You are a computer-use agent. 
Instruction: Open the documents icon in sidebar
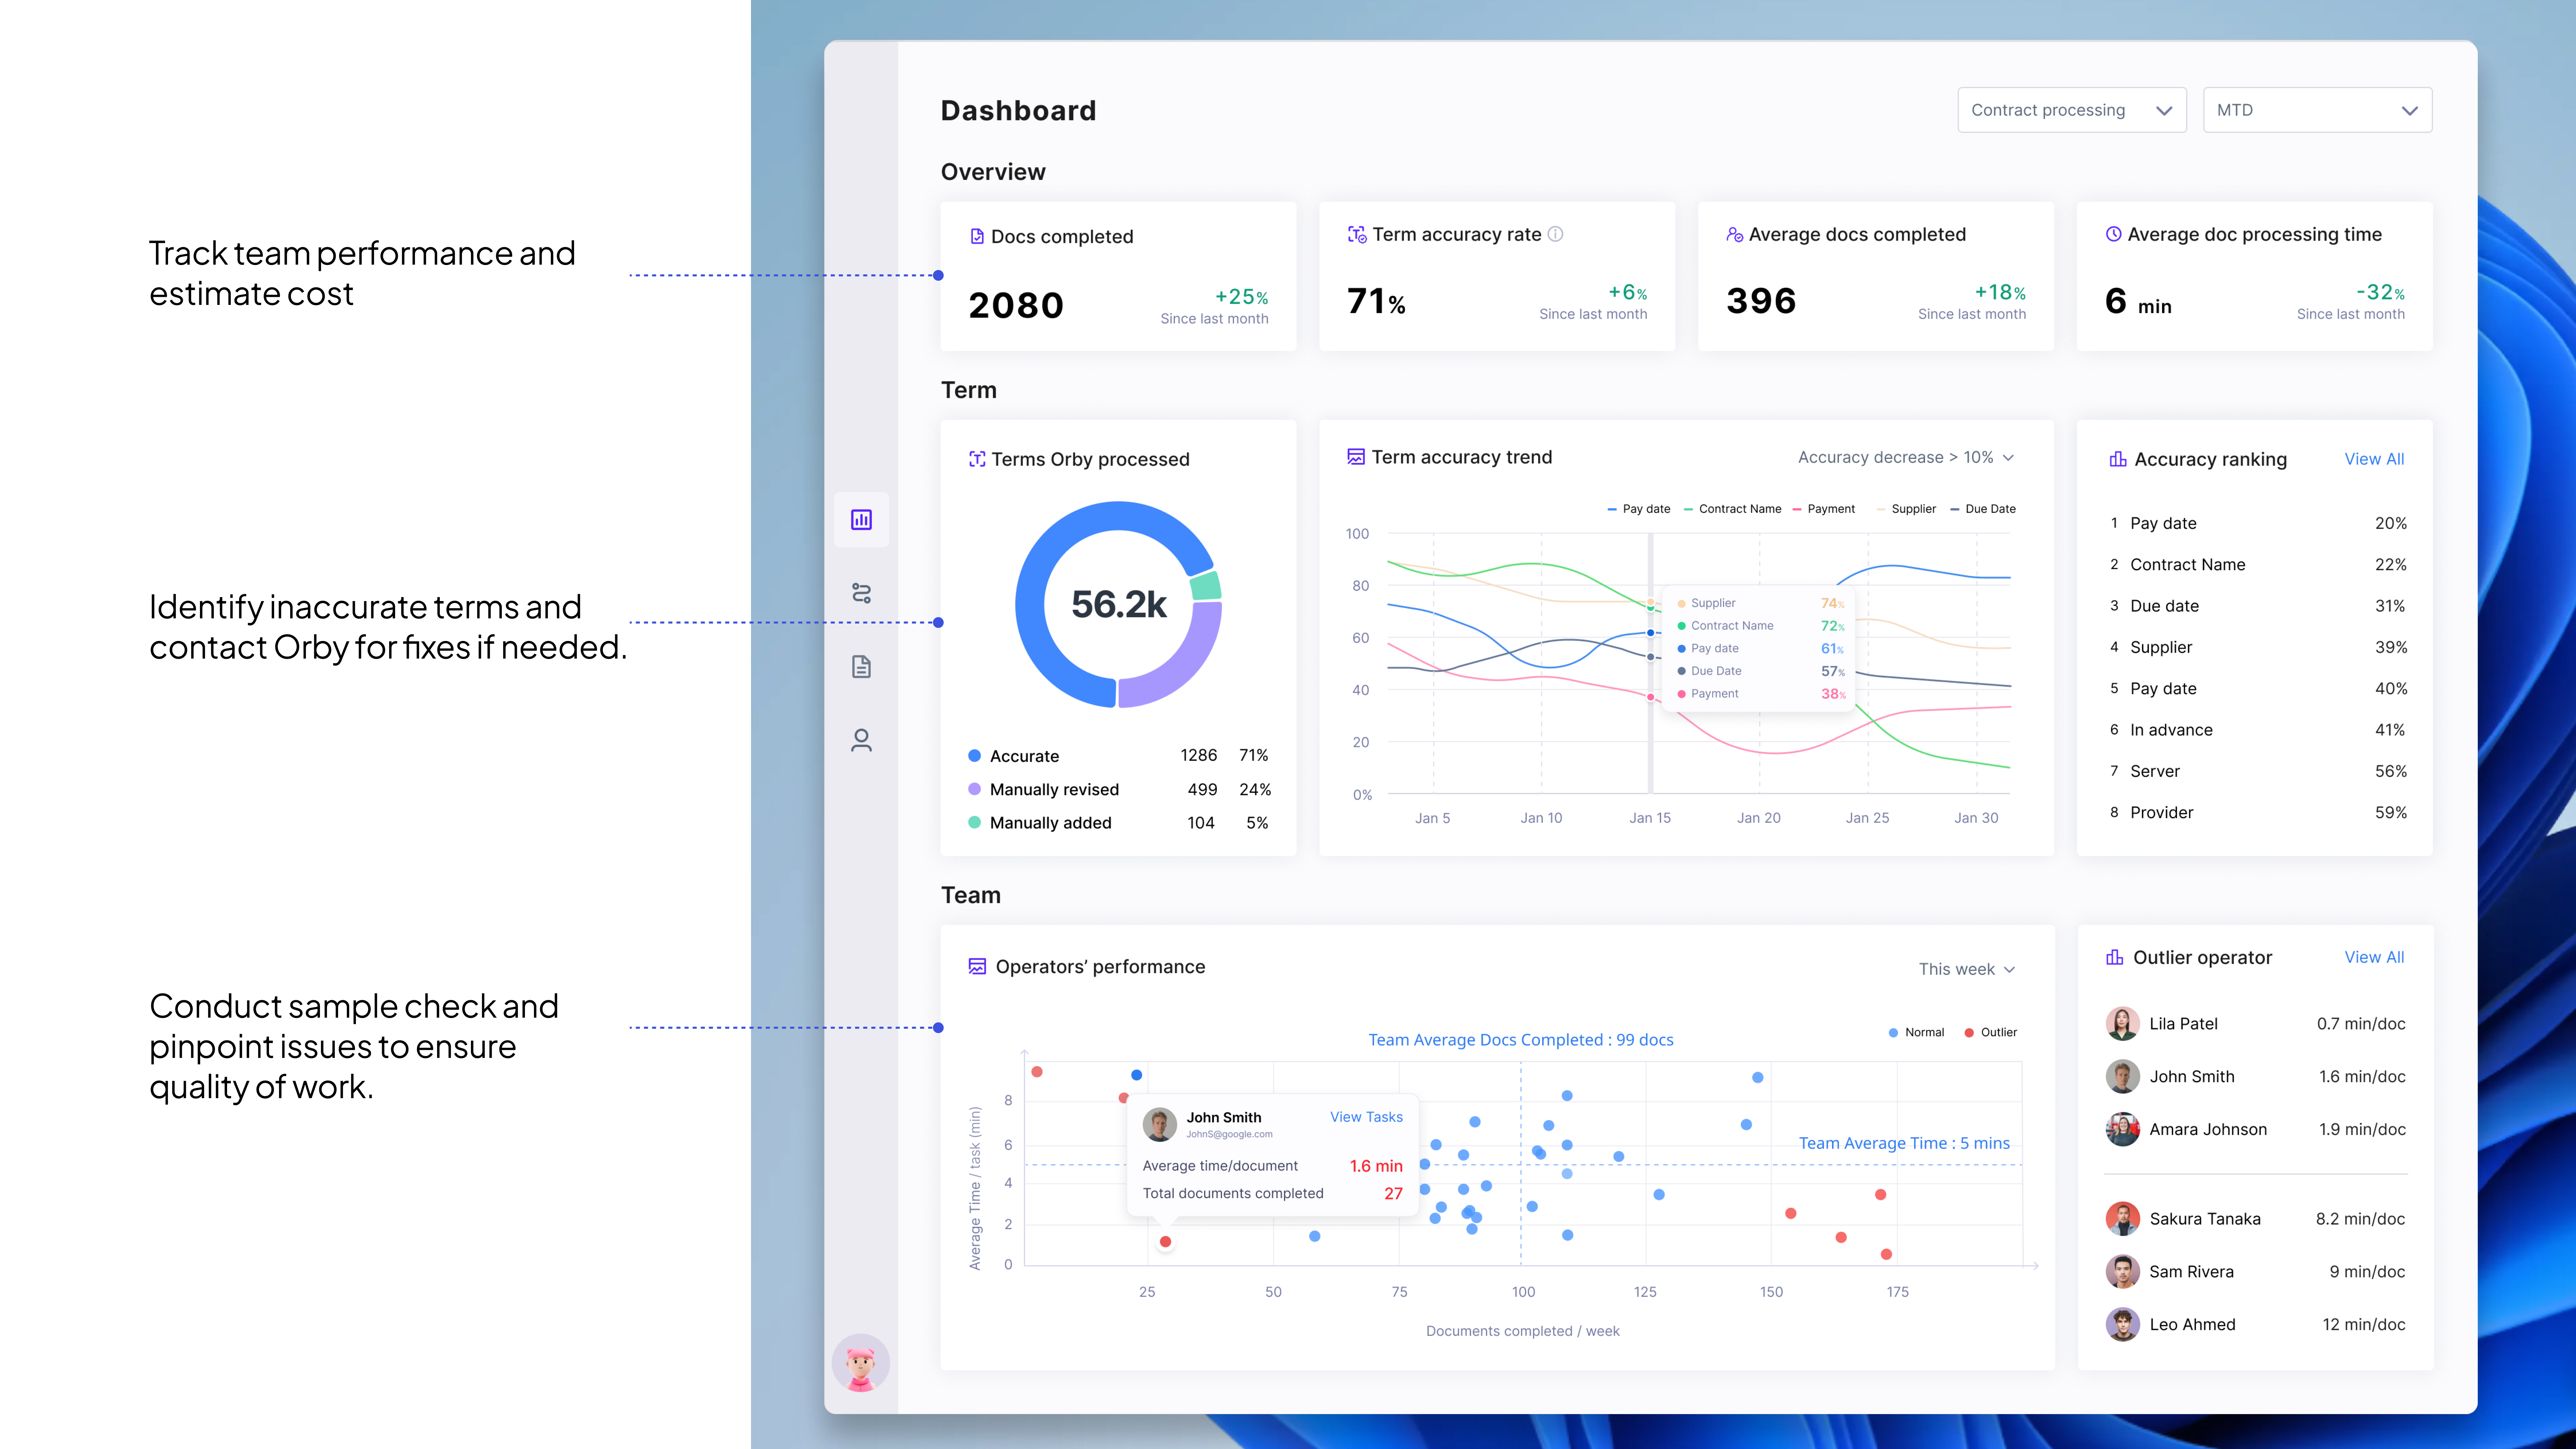[x=861, y=667]
